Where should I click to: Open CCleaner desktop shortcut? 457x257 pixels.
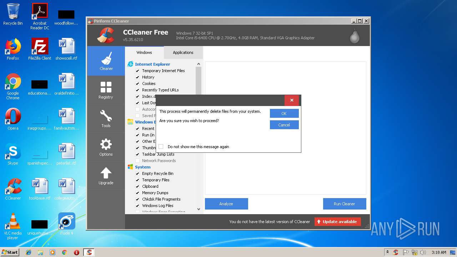[x=13, y=189]
